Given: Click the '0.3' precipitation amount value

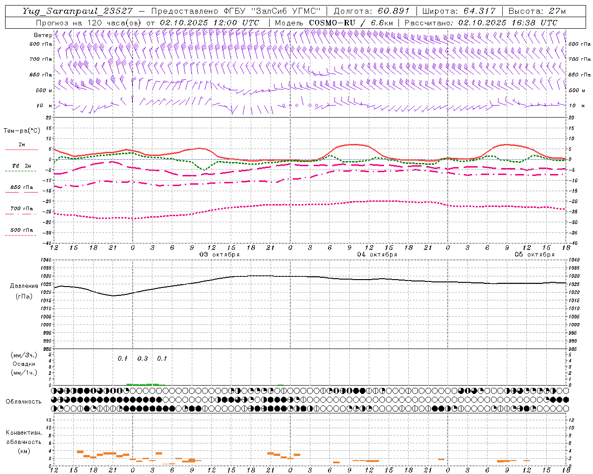Looking at the screenshot, I should (142, 359).
